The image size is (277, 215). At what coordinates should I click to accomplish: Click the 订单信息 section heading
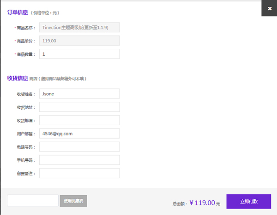pyautogui.click(x=18, y=12)
